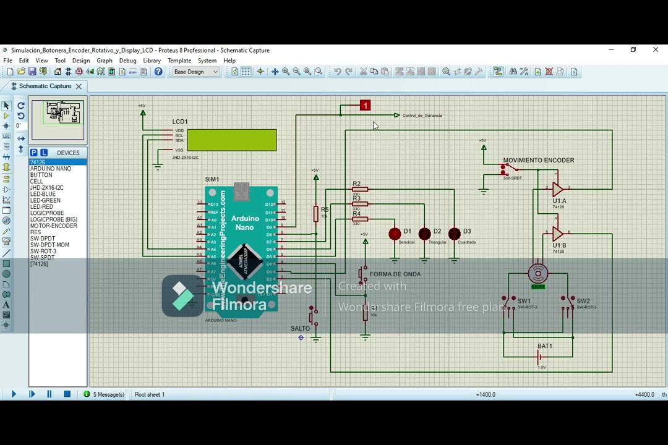Click Pick Devices 'P' button

[x=34, y=153]
